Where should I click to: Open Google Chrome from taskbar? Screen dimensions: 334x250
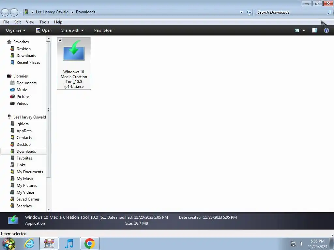coord(89,243)
